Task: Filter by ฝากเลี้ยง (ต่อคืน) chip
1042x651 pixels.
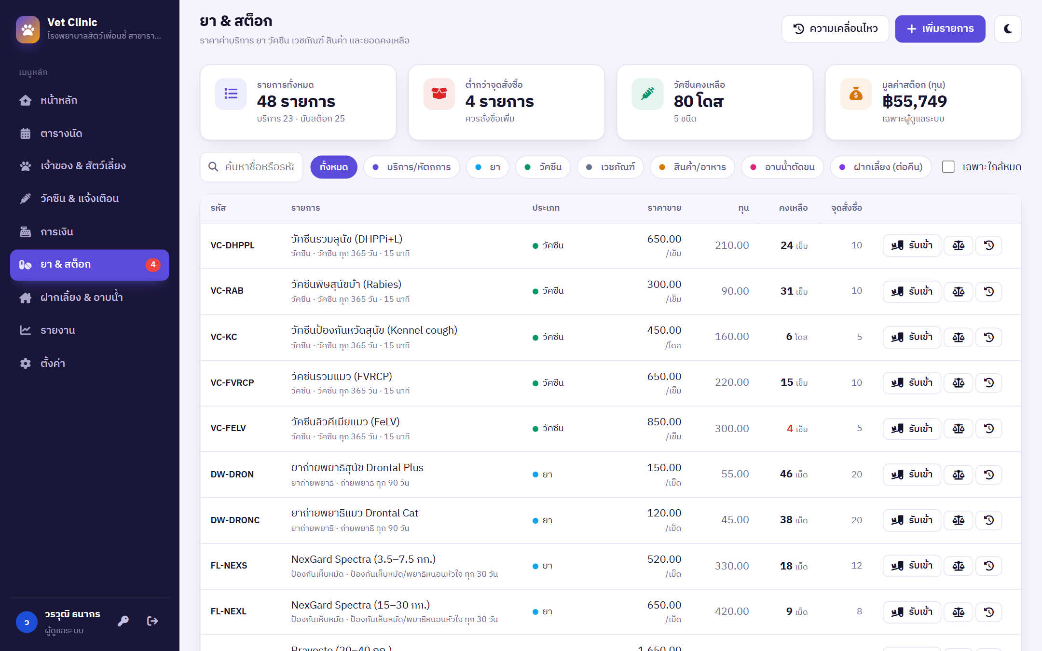Action: (881, 167)
